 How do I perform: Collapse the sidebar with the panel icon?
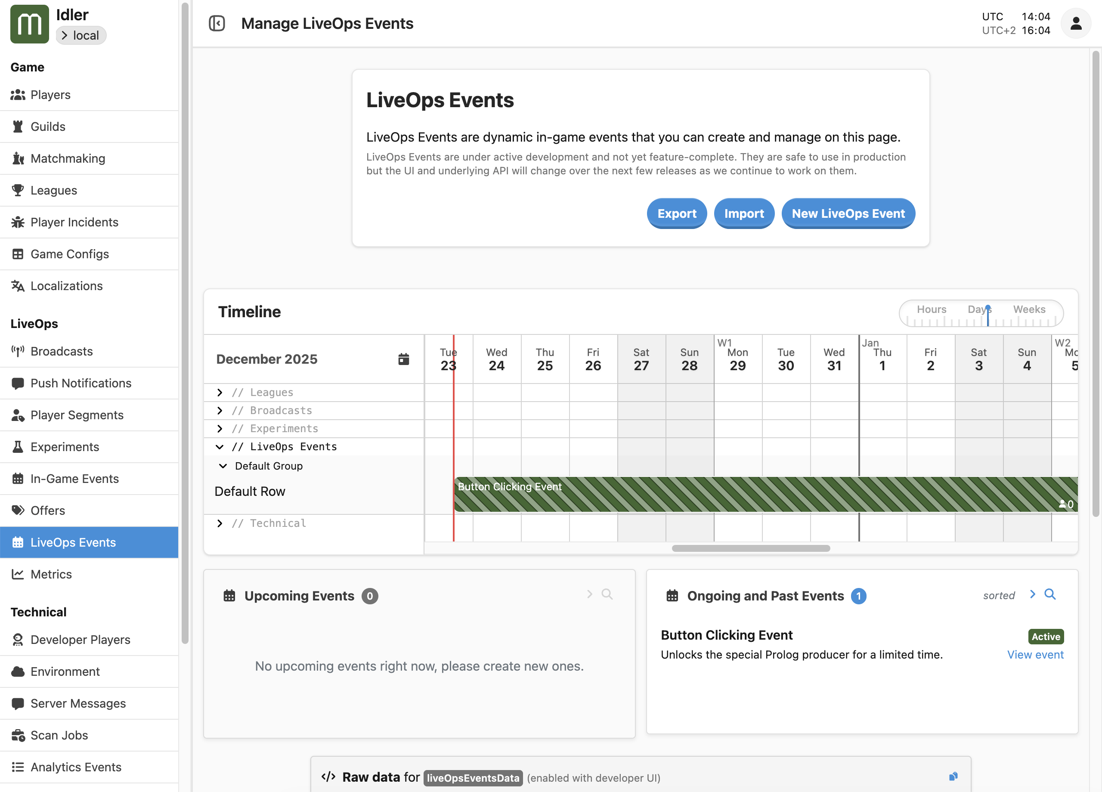217,23
